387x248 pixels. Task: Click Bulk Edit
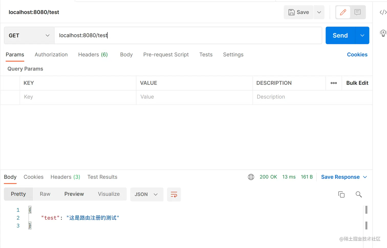coord(357,83)
